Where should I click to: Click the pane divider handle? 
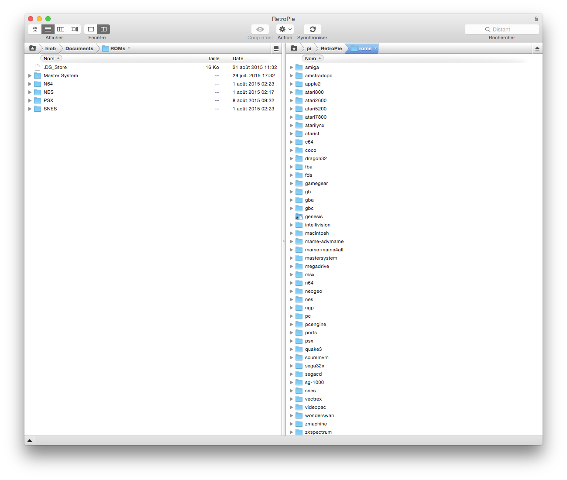coord(284,241)
